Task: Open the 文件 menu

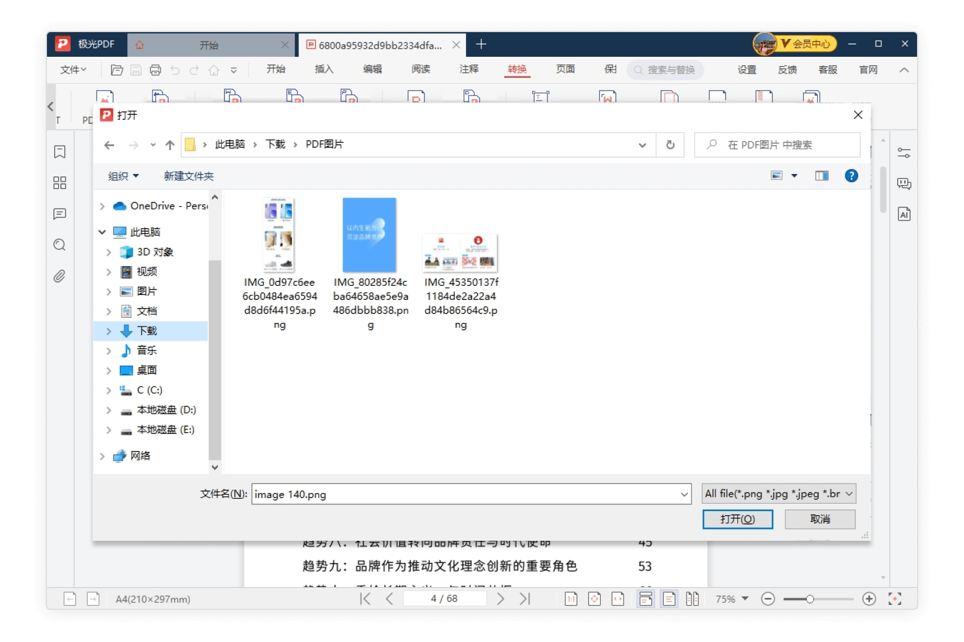Action: click(73, 70)
